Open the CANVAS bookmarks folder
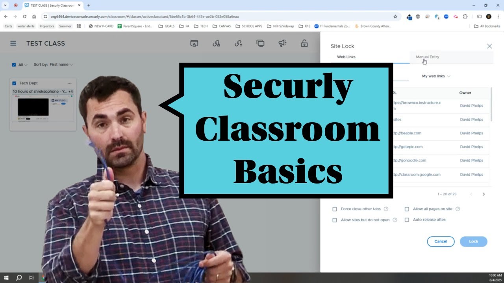The height and width of the screenshot is (283, 504). (222, 26)
